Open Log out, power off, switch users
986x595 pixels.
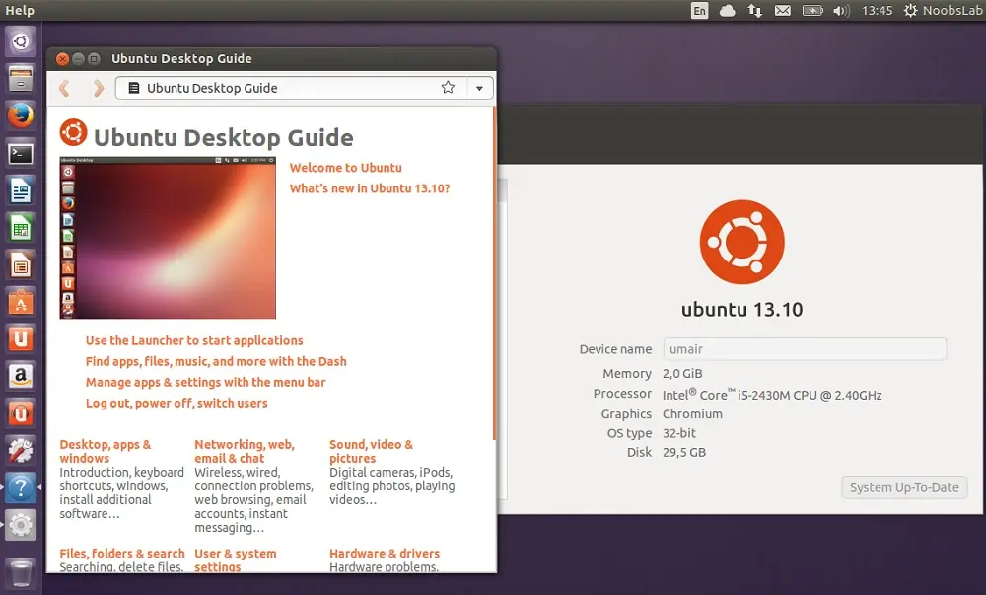click(176, 404)
